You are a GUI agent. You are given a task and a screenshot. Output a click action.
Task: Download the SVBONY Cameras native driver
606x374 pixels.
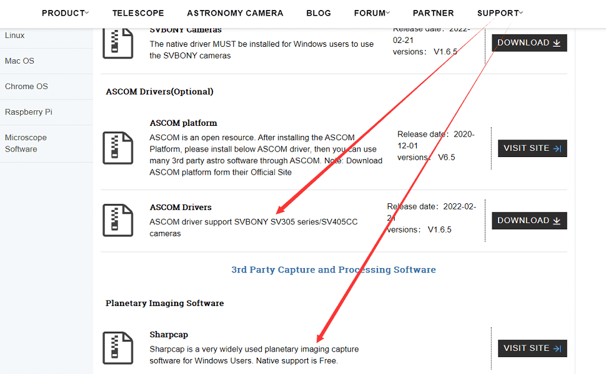529,43
